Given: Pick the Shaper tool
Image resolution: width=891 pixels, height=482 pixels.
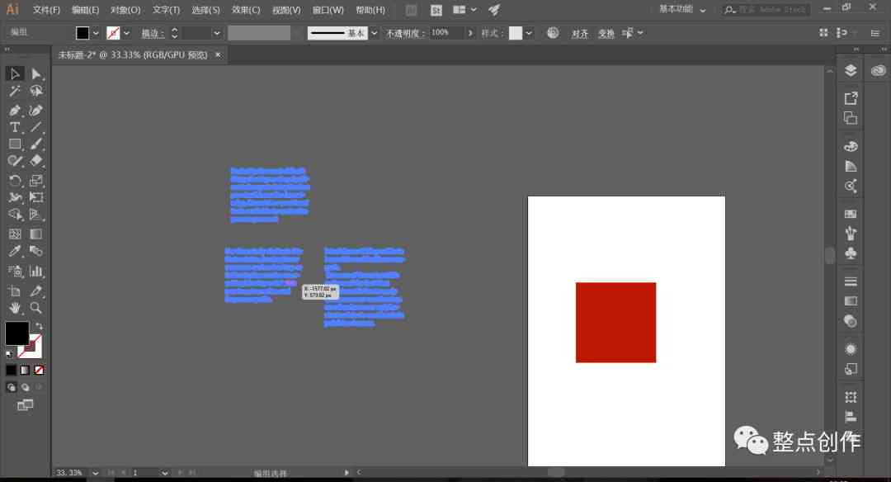Looking at the screenshot, I should pos(15,161).
